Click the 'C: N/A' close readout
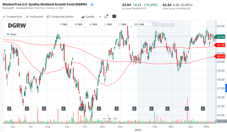Image resolution: width=227 pixels, height=132 pixels. [x=123, y=24]
